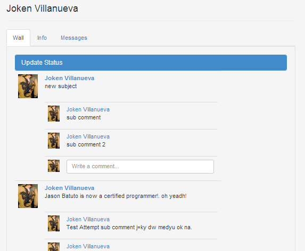Switch to the Wall tab

(18, 38)
